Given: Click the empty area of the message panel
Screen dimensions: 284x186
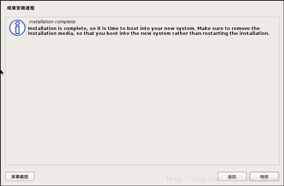Looking at the screenshot, I should pos(142,101).
